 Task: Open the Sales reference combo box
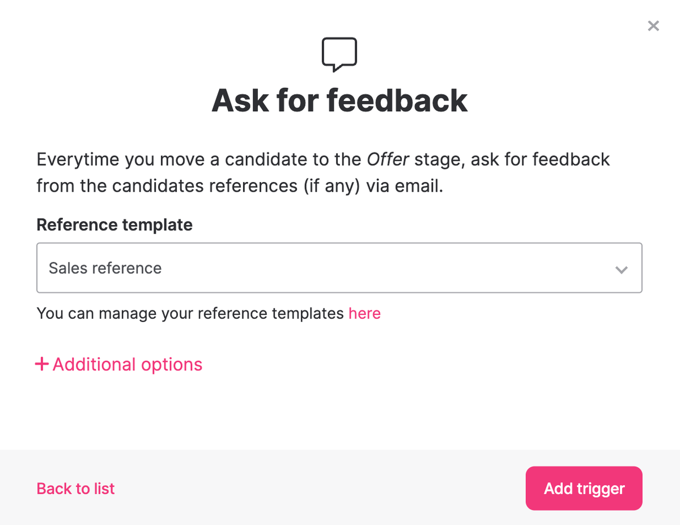click(x=339, y=268)
